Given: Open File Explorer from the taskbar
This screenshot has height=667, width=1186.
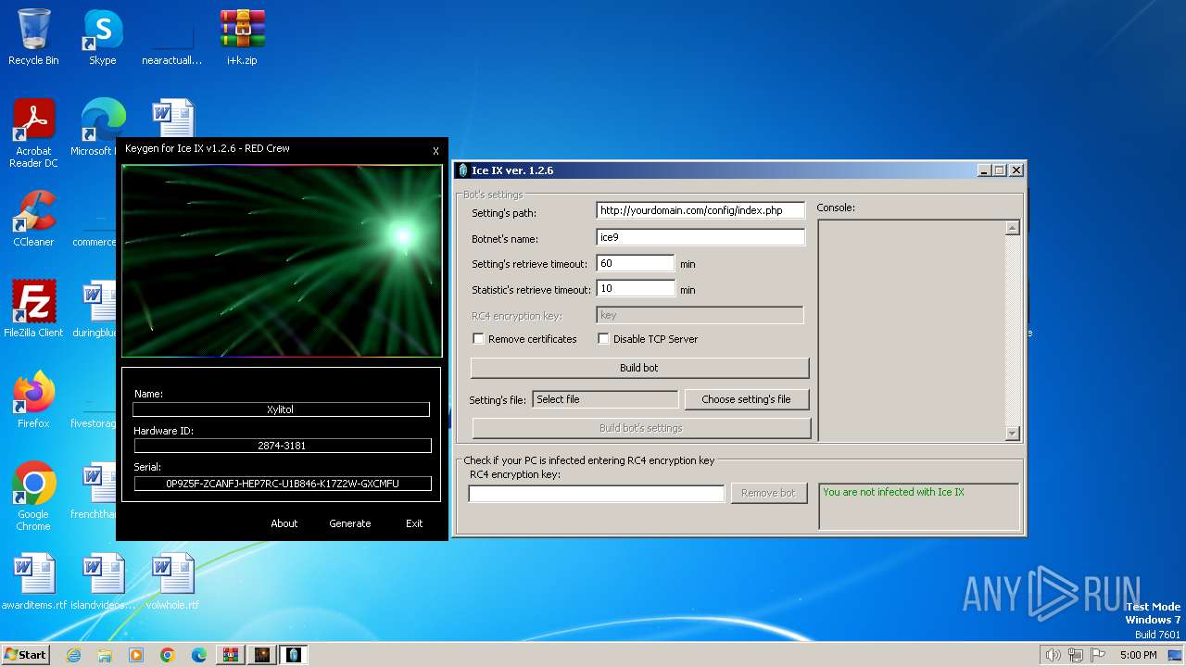Looking at the screenshot, I should tap(105, 655).
